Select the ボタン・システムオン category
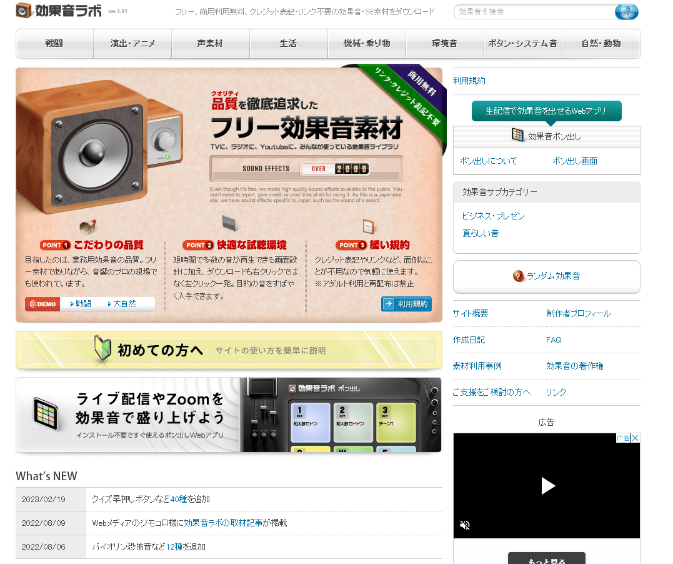This screenshot has height=564, width=673. click(522, 44)
